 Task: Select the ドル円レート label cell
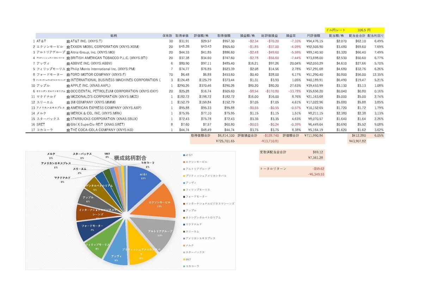pyautogui.click(x=336, y=30)
